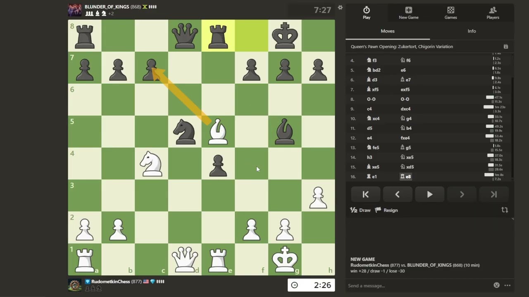Viewport: 529px width, 297px height.
Task: Open chat more options (three dots)
Action: tap(507, 285)
